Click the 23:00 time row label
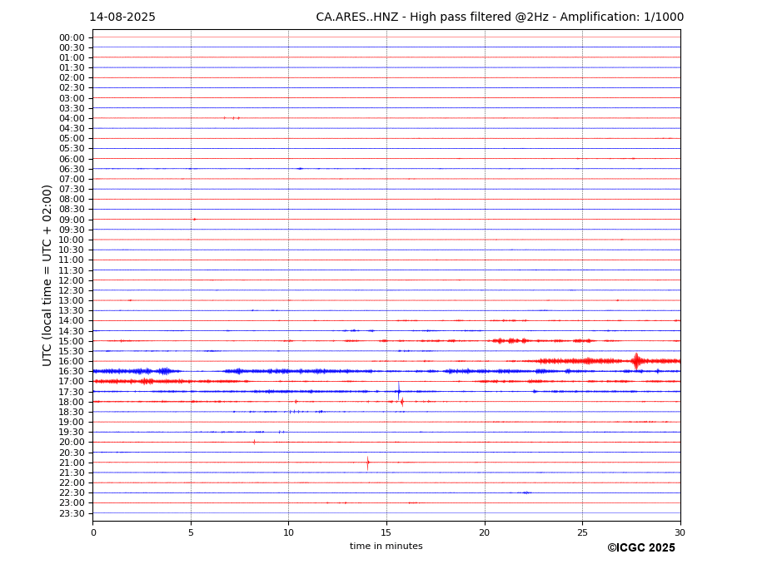Viewport: 772px width, 579px height. tap(72, 503)
